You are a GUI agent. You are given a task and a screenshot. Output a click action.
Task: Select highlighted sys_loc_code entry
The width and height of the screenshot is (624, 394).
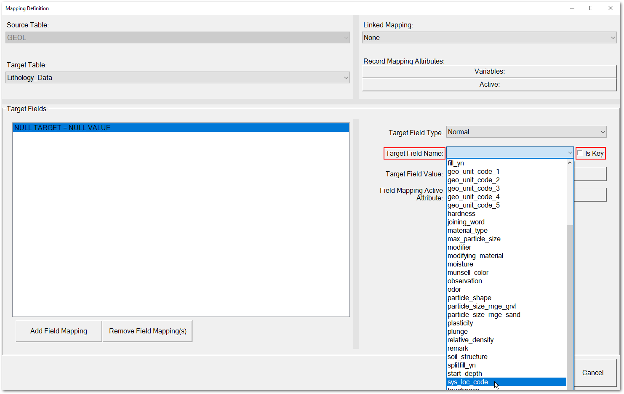click(x=507, y=382)
